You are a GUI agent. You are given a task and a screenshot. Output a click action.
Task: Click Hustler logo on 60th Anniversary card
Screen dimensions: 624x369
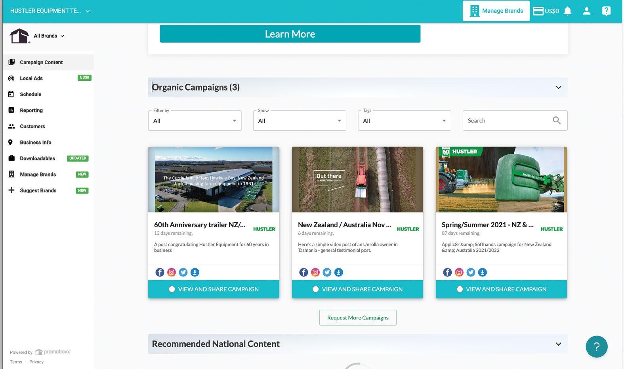pos(264,229)
